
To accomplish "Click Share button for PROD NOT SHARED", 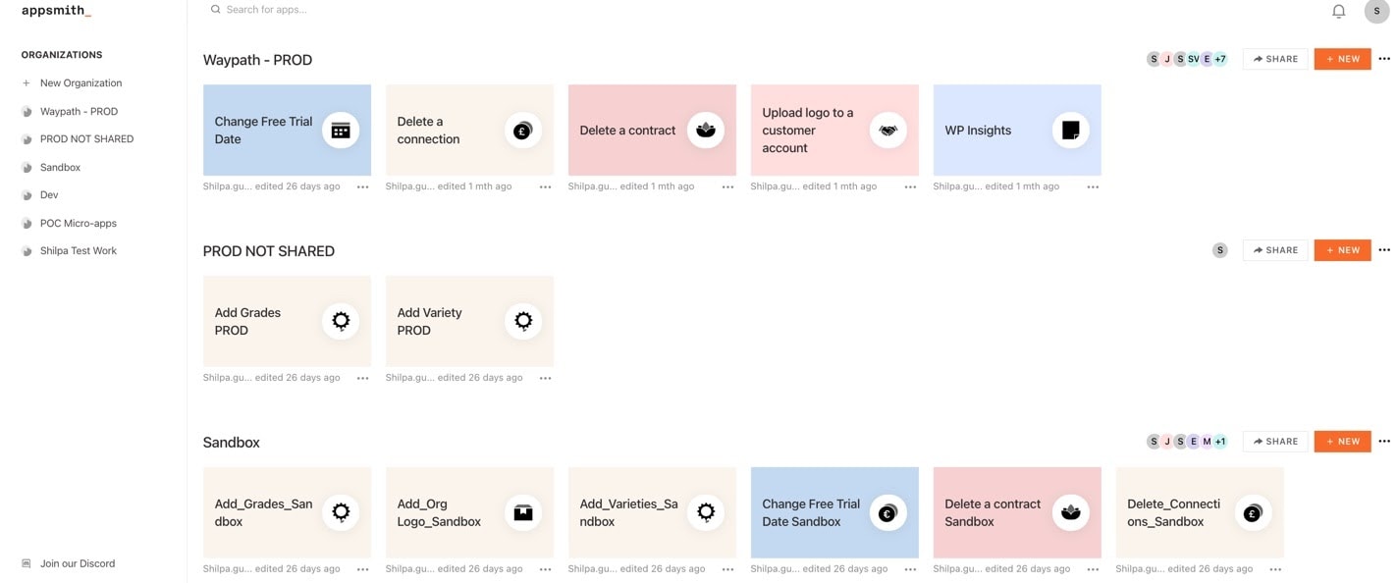I will 1274,250.
